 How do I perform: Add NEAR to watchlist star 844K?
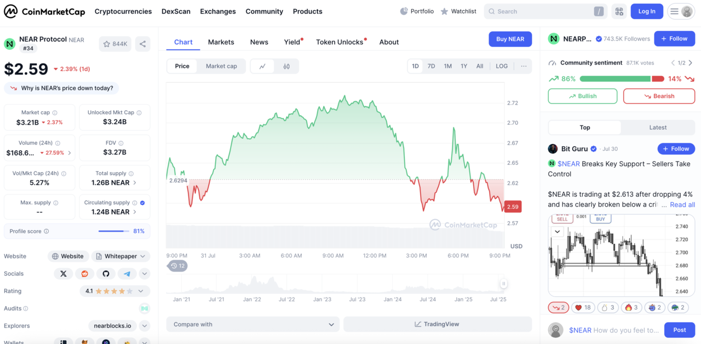coord(115,44)
